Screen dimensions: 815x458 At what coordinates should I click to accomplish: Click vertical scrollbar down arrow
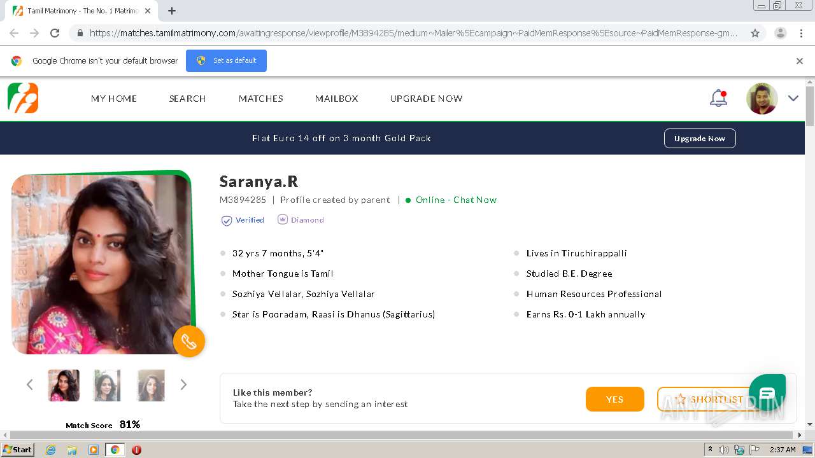[810, 424]
